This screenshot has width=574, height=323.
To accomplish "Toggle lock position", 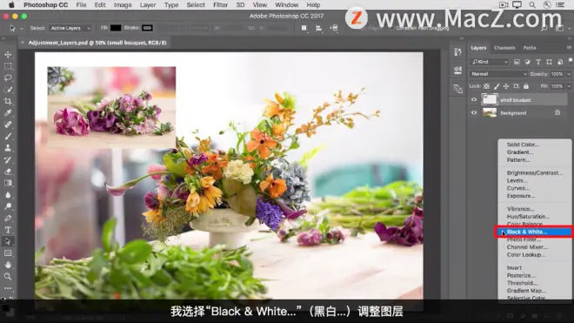I will click(x=506, y=86).
